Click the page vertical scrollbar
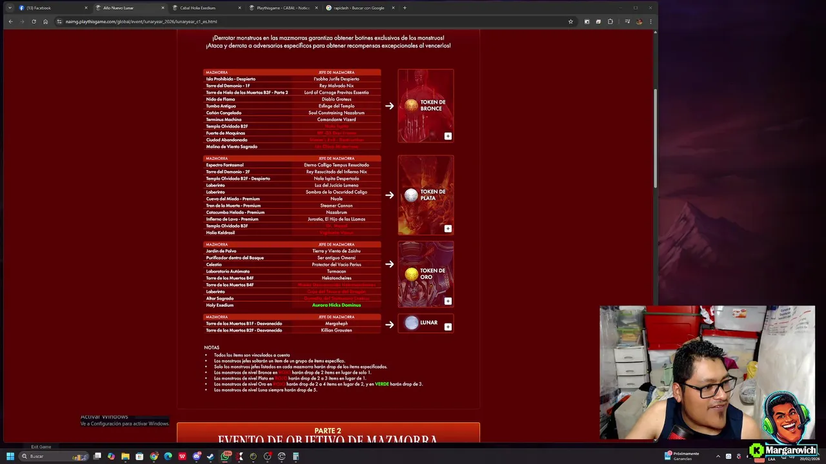Image resolution: width=826 pixels, height=464 pixels. (x=655, y=139)
